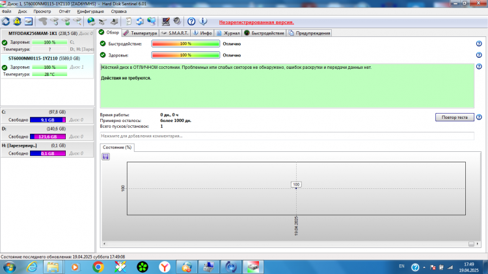The height and width of the screenshot is (274, 488).
Task: Switch to the Температура tab
Action: 141,33
